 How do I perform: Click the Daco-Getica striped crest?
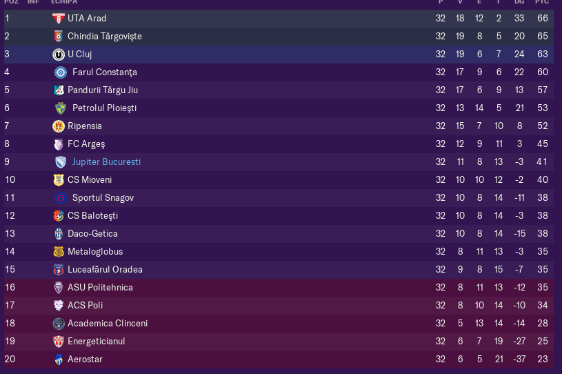point(59,234)
